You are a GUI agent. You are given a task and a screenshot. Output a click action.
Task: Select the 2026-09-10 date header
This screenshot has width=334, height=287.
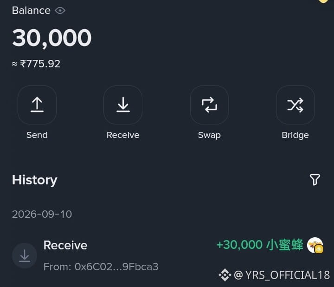click(x=42, y=214)
